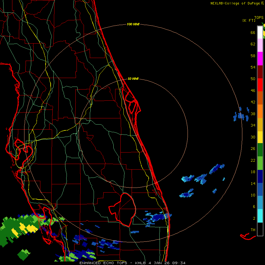Click the legend value 10

point(253,195)
